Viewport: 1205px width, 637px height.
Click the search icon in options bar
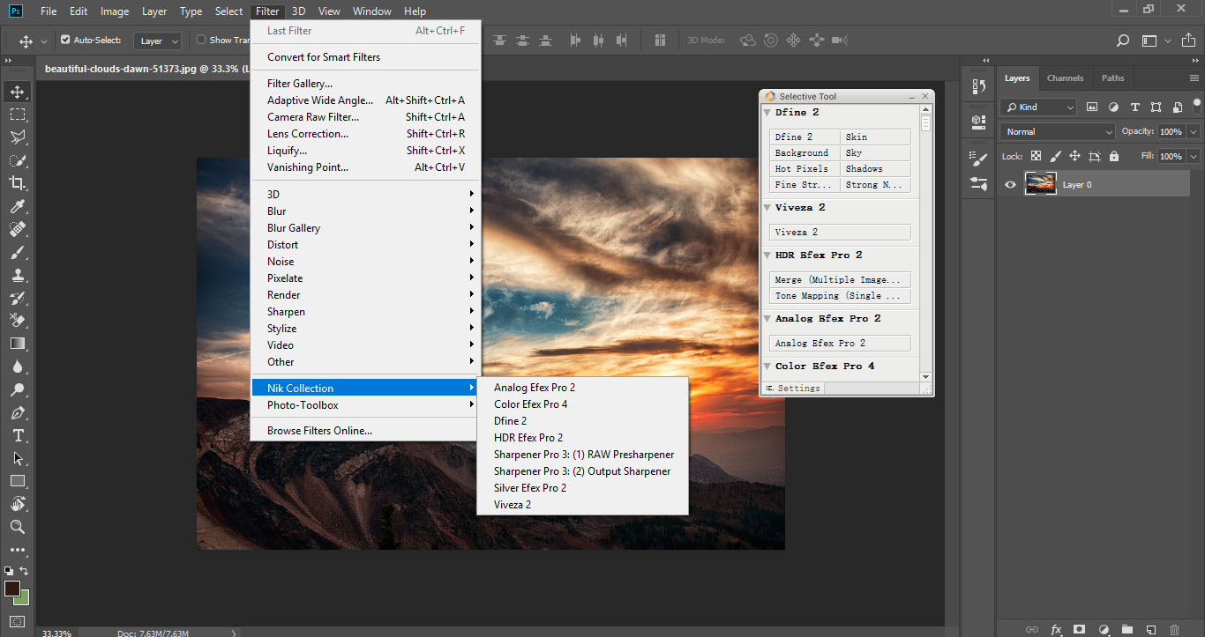(x=1123, y=41)
